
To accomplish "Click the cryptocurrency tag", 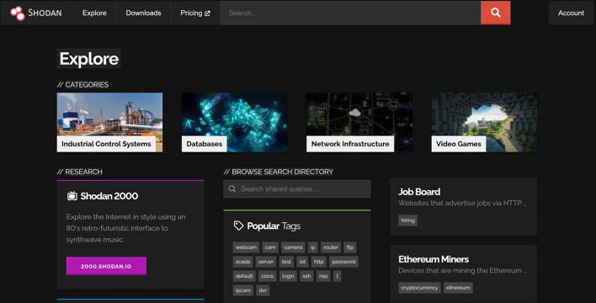I will tap(419, 288).
